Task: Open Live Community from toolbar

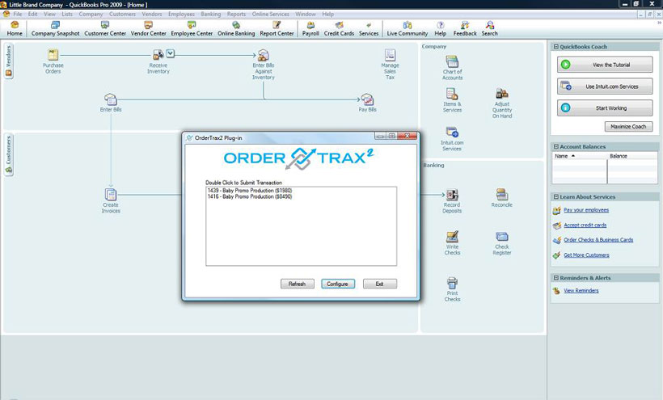Action: (408, 29)
